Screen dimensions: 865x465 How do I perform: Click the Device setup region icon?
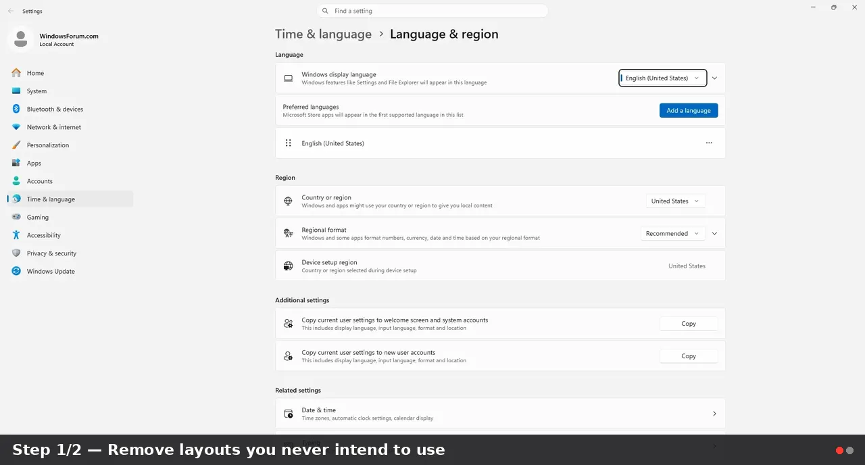click(289, 266)
